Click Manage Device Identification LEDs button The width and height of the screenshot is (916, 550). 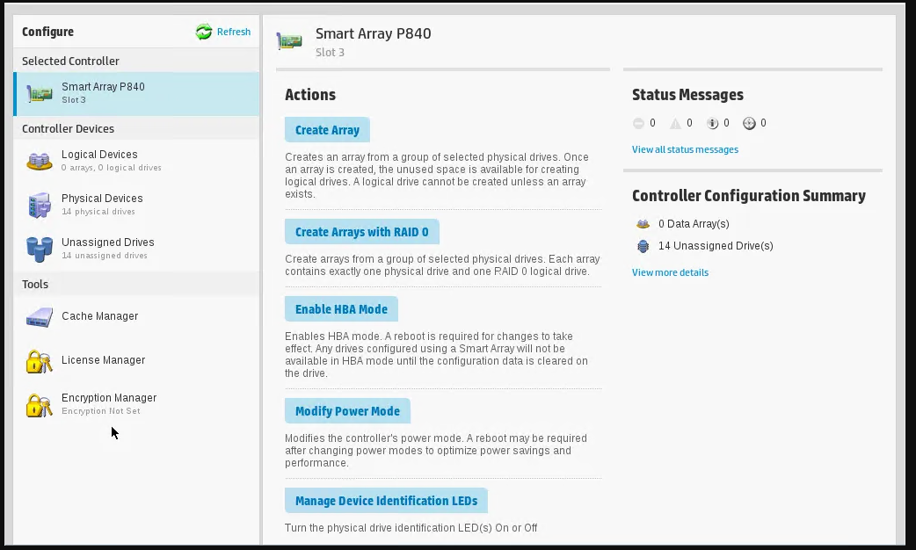(386, 501)
